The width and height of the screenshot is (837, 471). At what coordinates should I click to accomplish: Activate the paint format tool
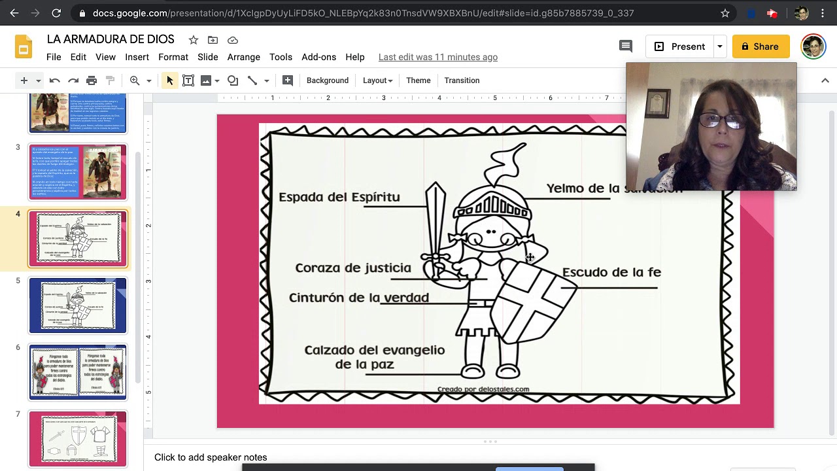tap(110, 80)
